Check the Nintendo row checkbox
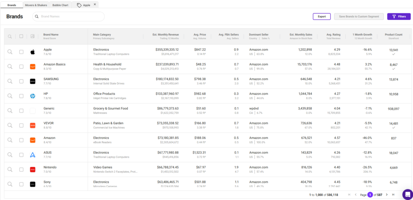This screenshot has height=200, width=413. tap(21, 169)
